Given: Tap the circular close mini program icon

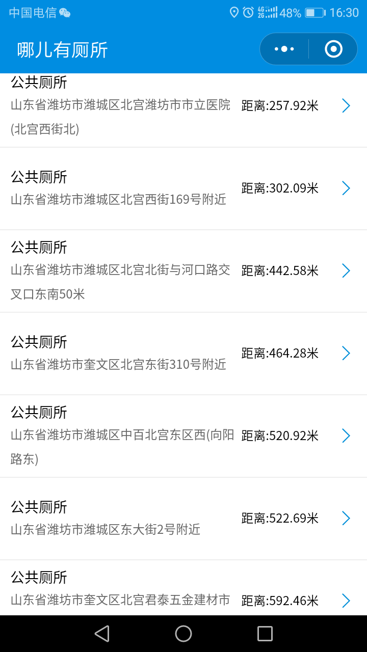Looking at the screenshot, I should (333, 49).
